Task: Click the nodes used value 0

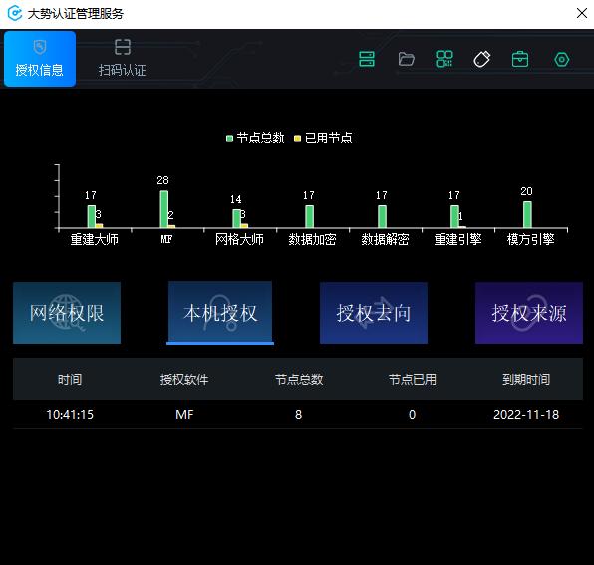Action: [x=413, y=414]
